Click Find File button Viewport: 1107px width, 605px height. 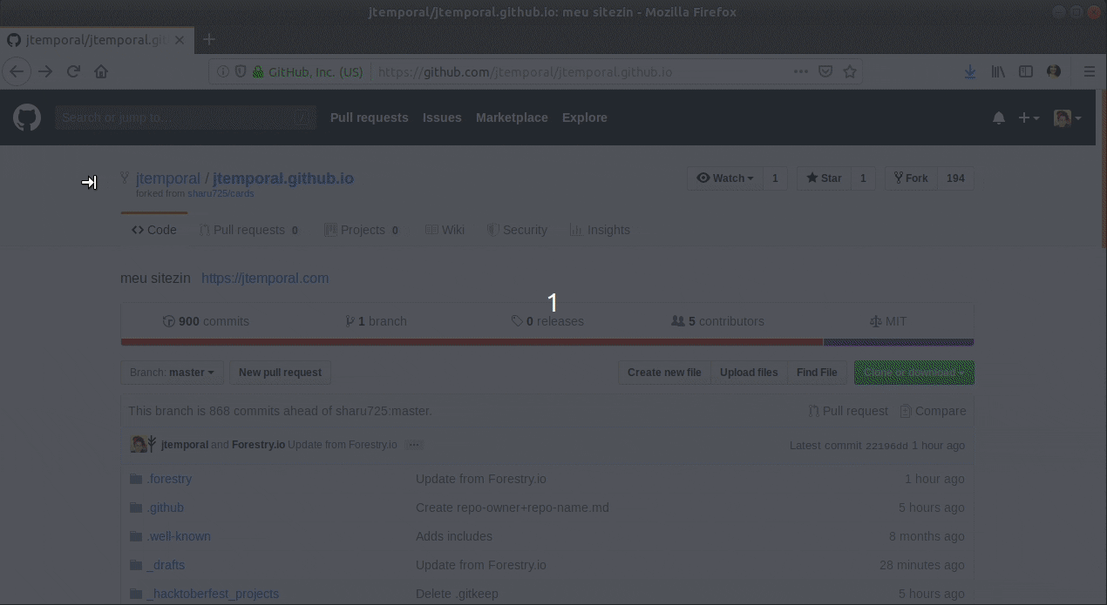click(x=817, y=373)
